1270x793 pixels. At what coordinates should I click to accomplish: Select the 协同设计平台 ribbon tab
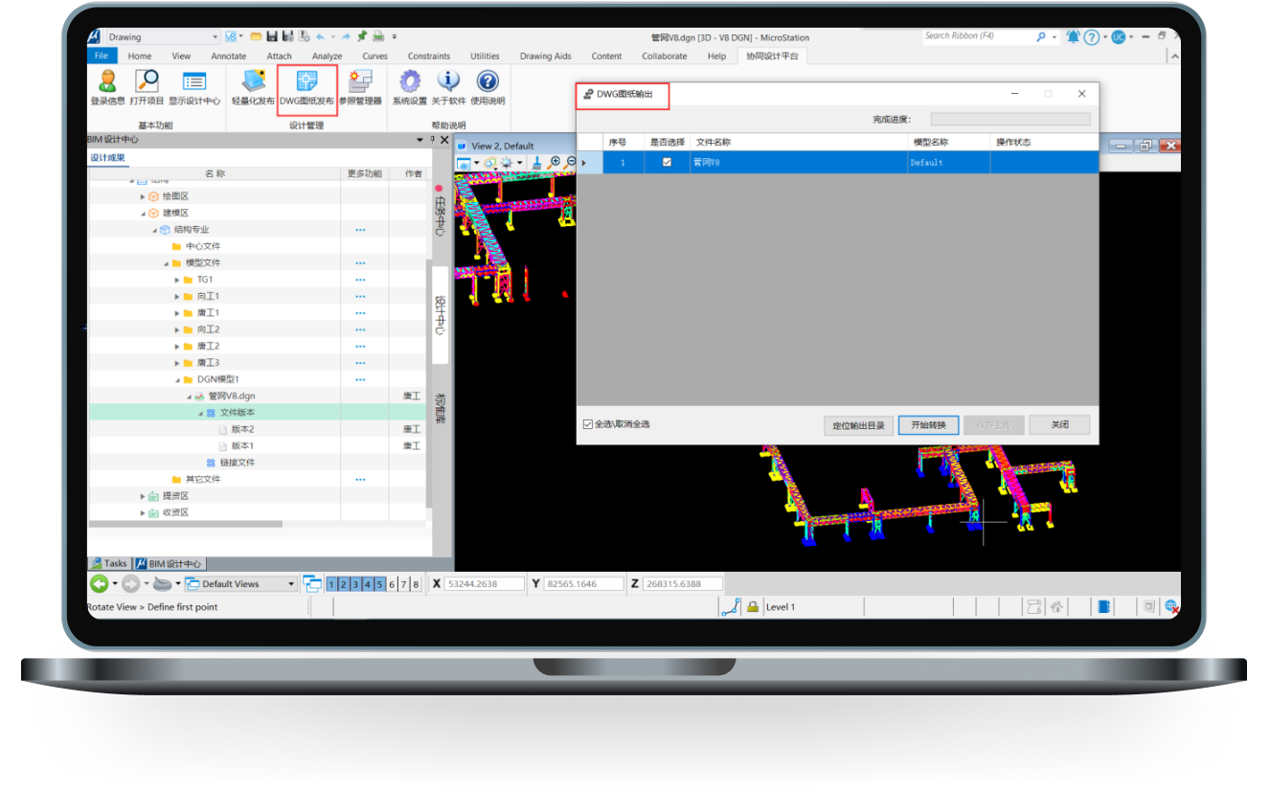772,57
